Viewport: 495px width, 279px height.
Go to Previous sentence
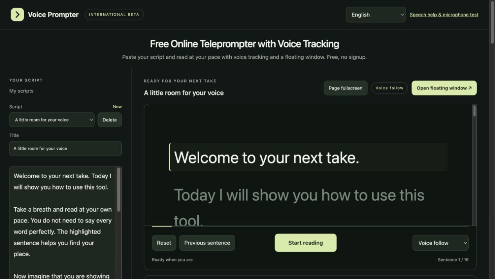[x=207, y=243]
